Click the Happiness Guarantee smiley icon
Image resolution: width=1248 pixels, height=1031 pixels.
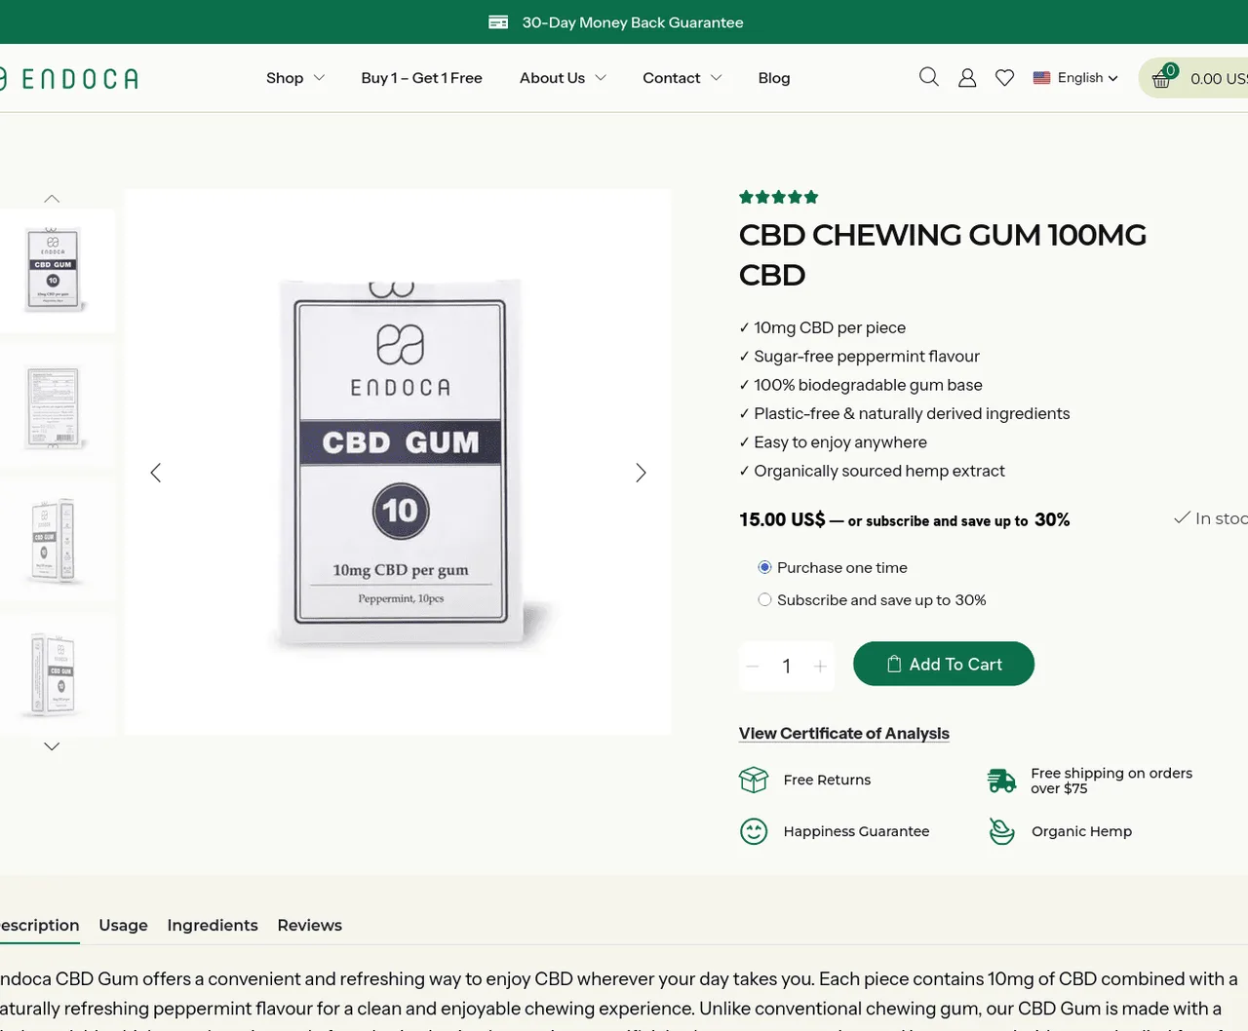coord(754,831)
